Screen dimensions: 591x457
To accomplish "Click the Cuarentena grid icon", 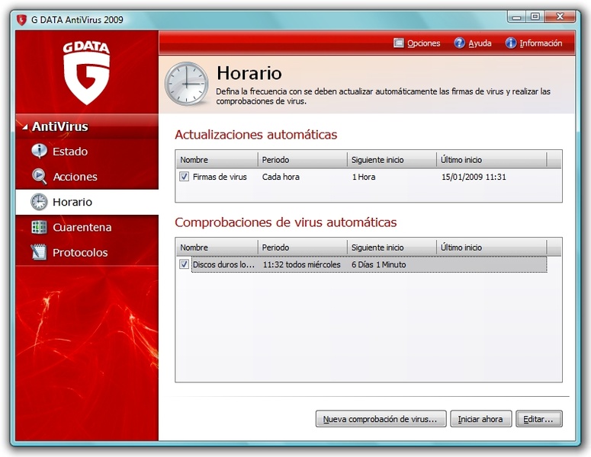I will tap(39, 227).
